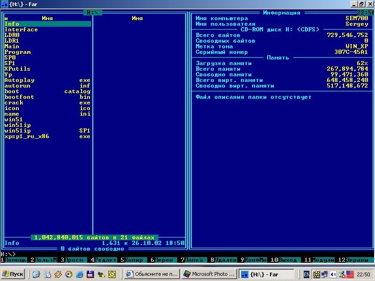Click the volume speaker icon in tray

point(333,274)
